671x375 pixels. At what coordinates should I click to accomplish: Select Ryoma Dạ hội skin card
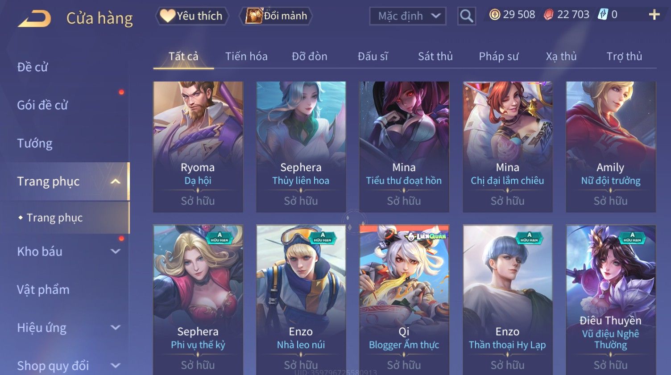click(x=198, y=147)
